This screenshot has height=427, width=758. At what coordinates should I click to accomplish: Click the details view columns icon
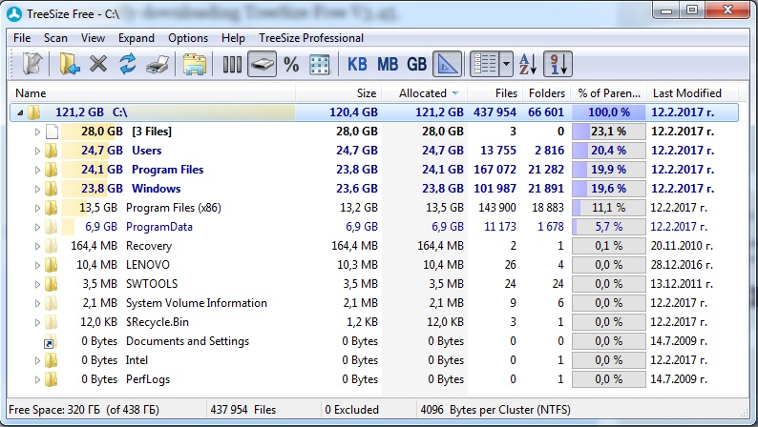[484, 64]
